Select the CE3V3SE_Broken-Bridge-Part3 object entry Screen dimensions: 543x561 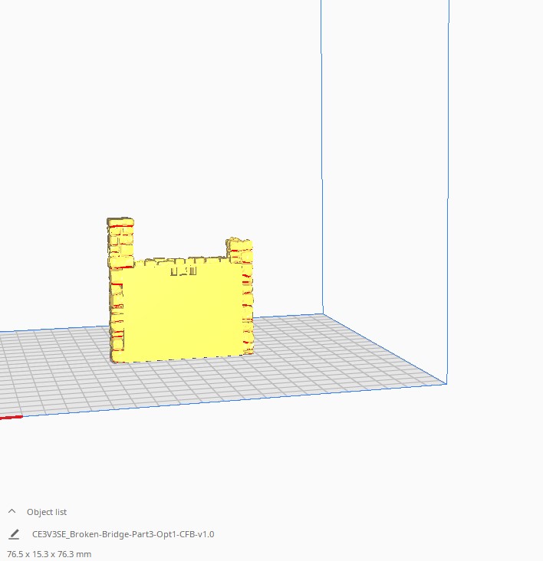(x=123, y=534)
